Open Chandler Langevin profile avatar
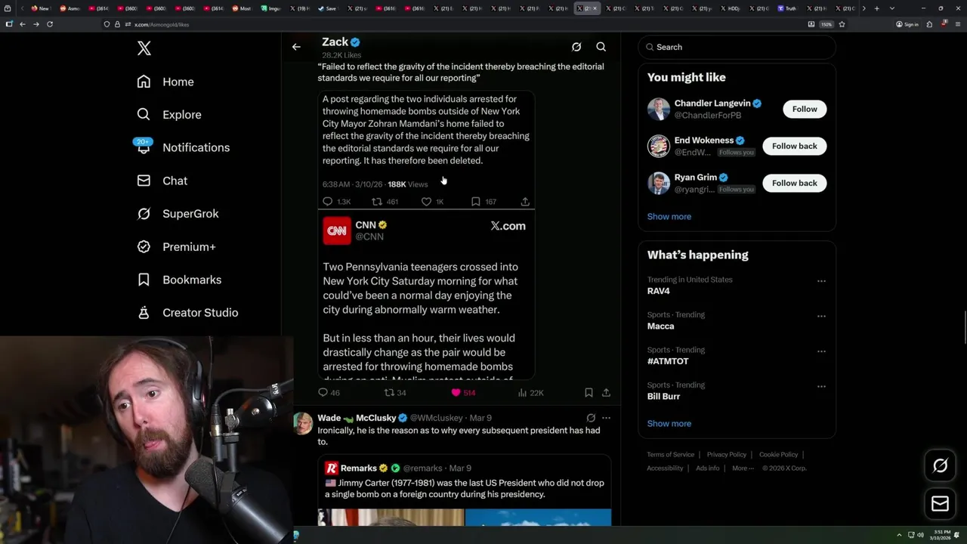Image resolution: width=967 pixels, height=544 pixels. point(659,109)
